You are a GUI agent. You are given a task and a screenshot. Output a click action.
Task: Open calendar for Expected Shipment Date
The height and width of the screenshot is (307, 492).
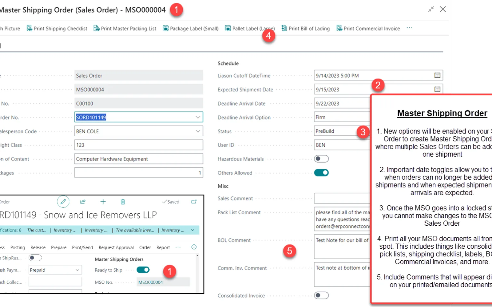437,89
